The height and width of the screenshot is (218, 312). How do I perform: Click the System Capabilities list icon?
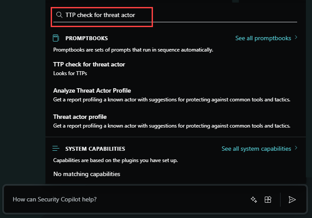(56, 149)
